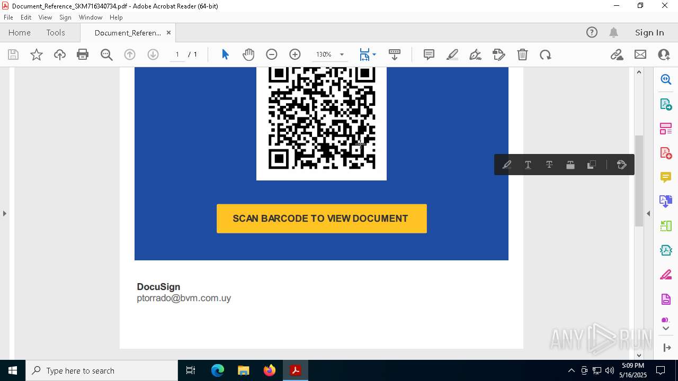Rotate the page view
678x381 pixels.
546,55
